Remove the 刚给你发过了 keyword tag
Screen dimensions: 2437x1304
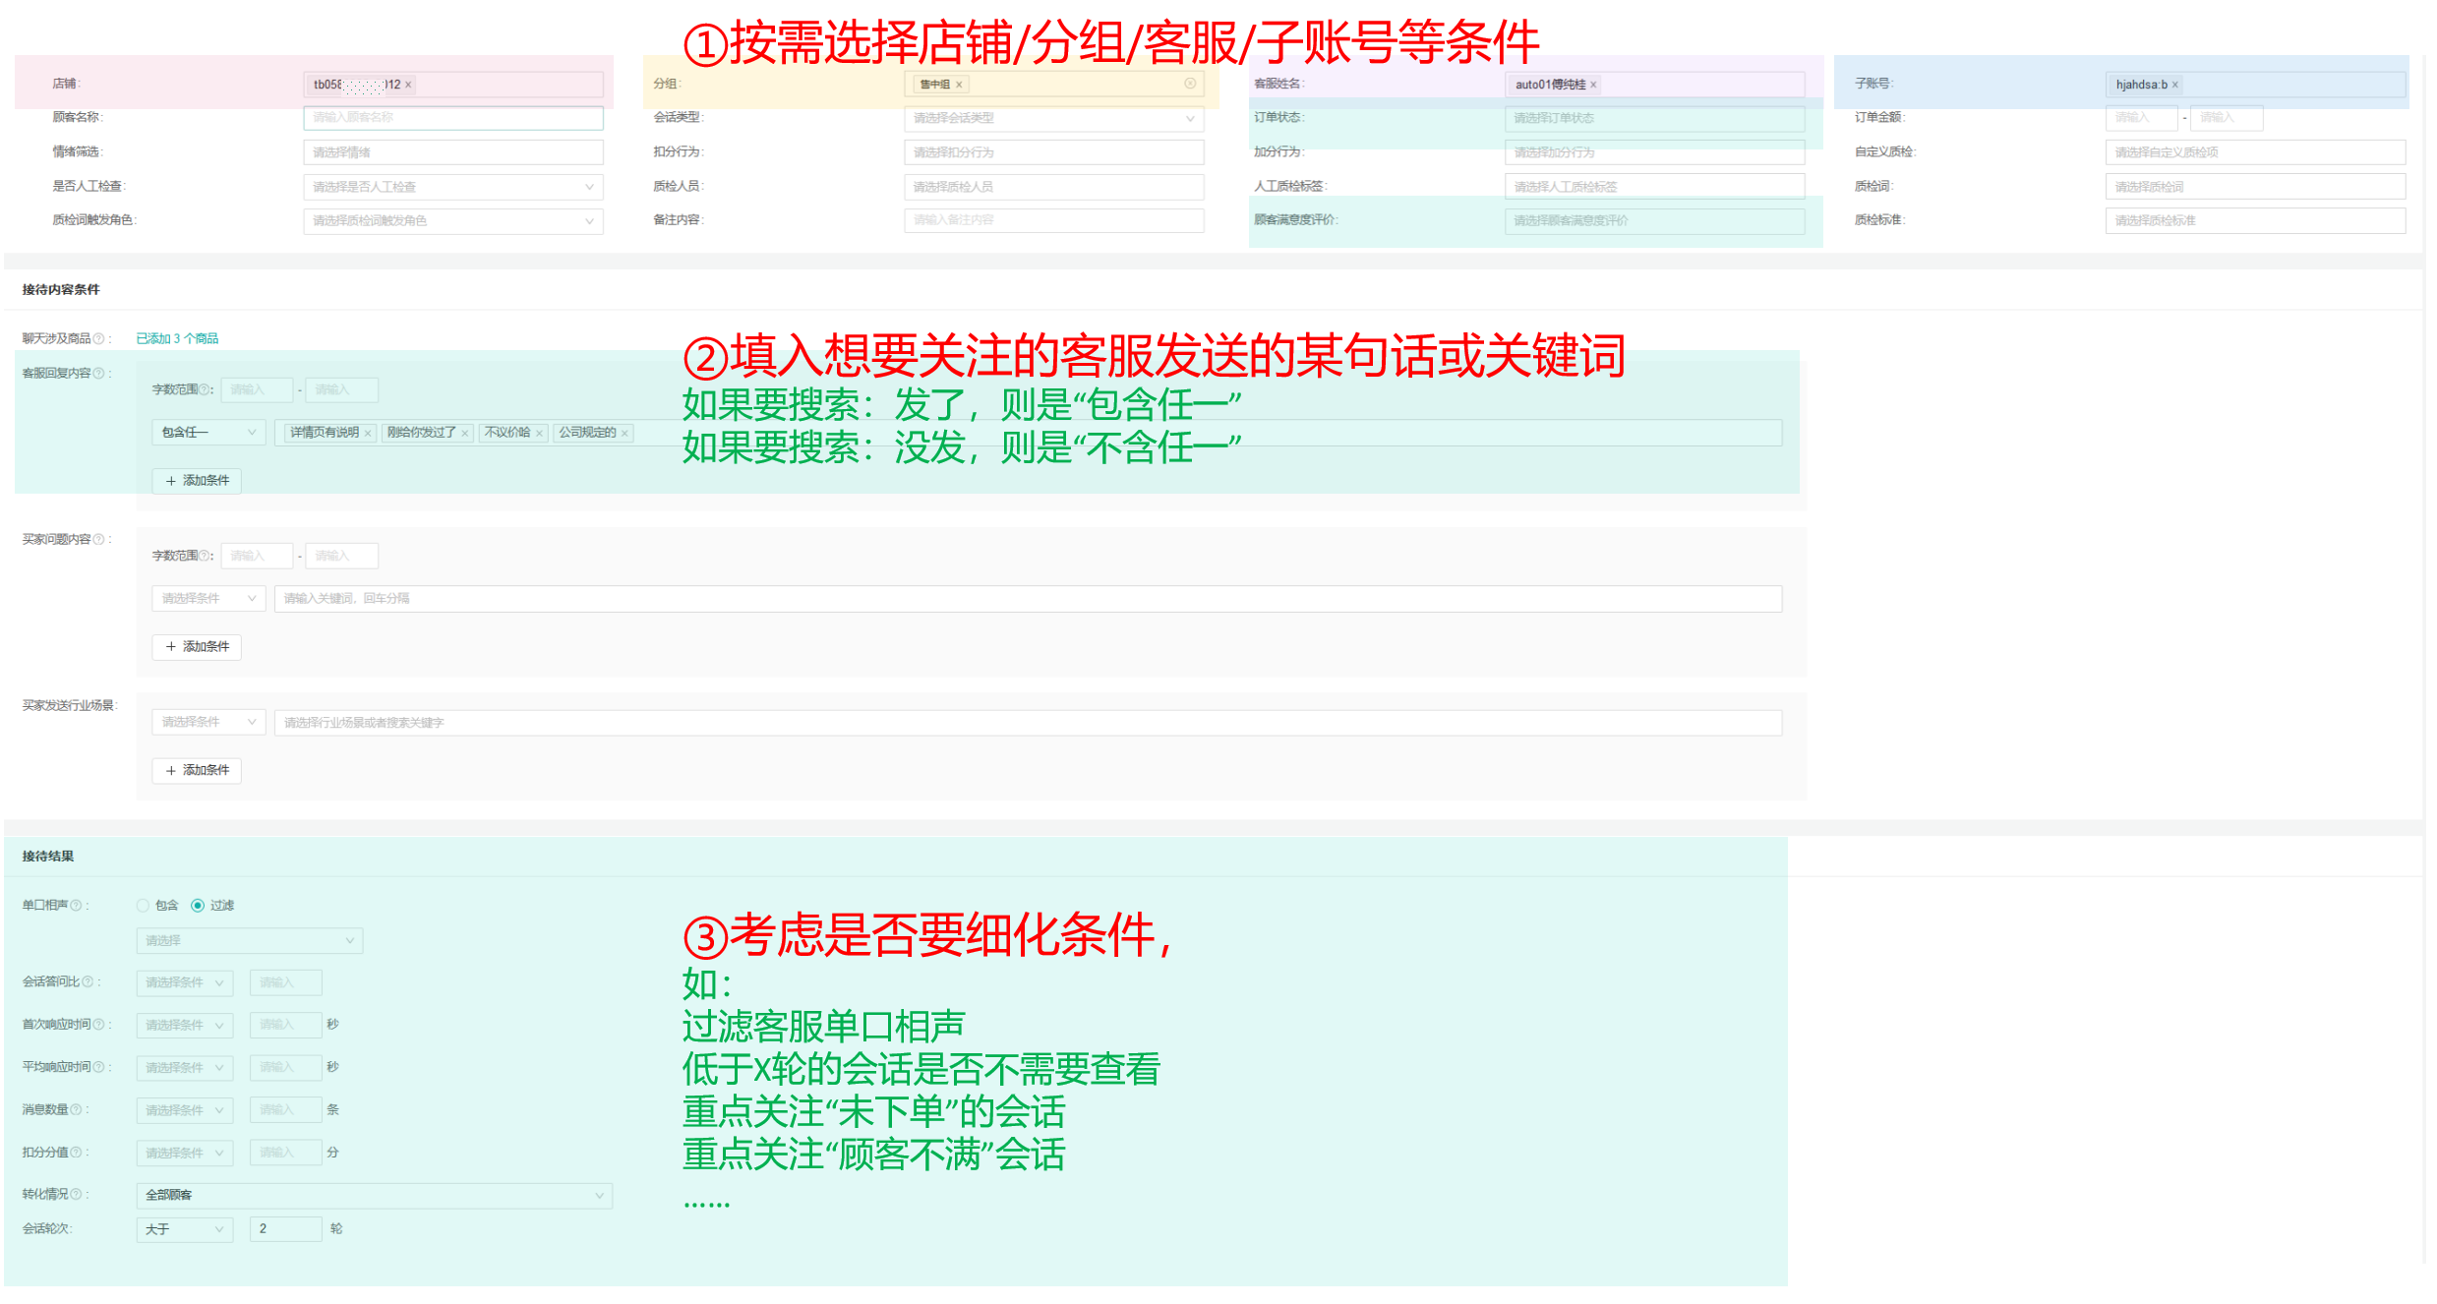tap(465, 433)
